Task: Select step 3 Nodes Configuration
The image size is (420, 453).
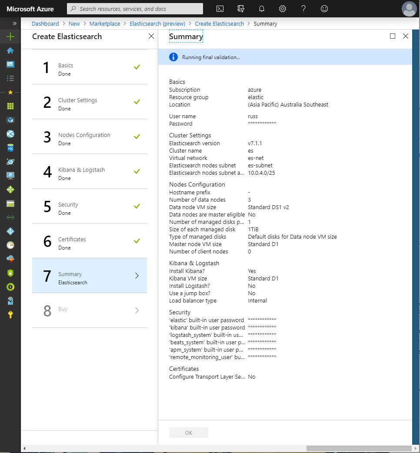Action: click(x=89, y=137)
